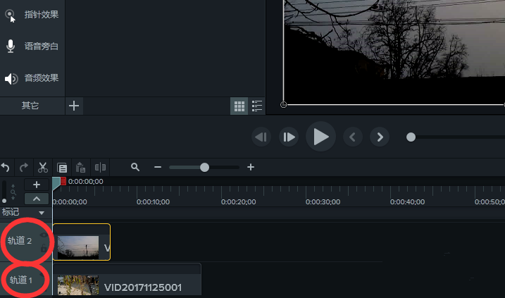Screen dimensions: 505x298
Task: Jump to previous clip with left chevron
Action: pos(354,137)
